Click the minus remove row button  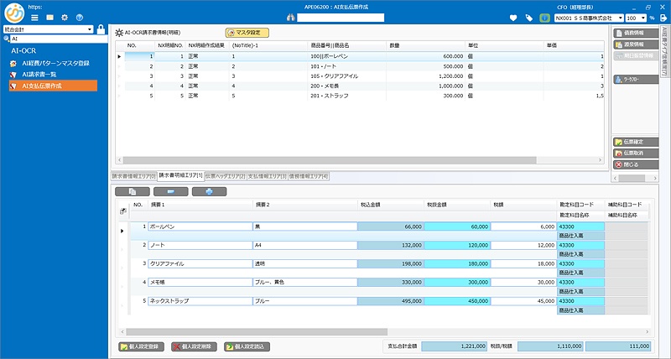(171, 191)
